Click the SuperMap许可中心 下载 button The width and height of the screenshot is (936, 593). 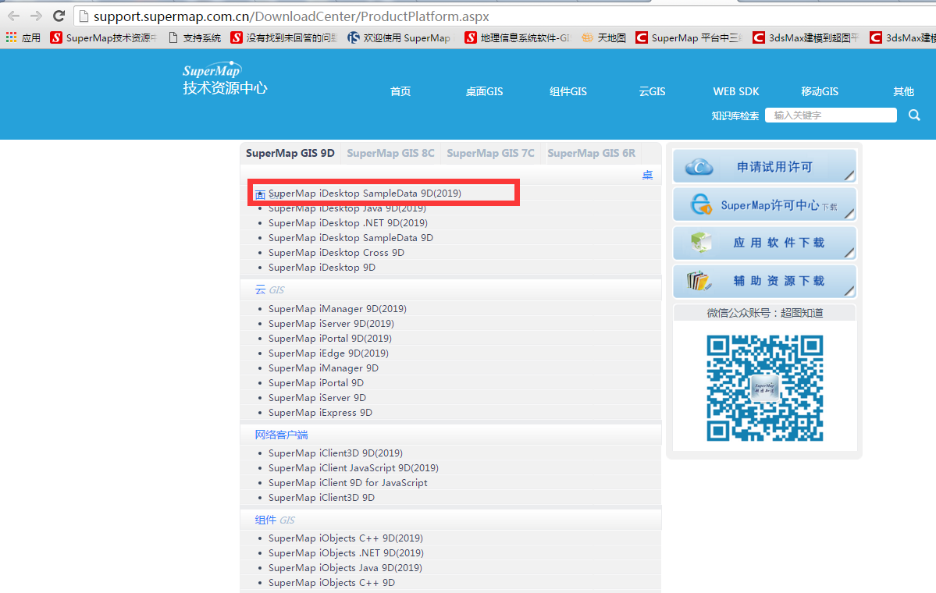coord(765,204)
